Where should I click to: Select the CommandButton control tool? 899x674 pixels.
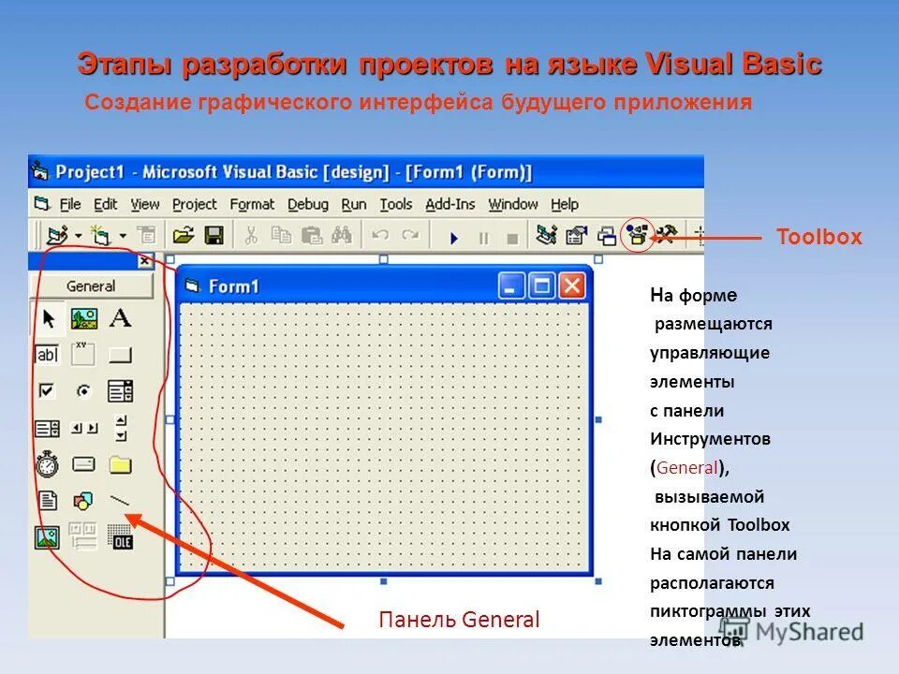tap(121, 356)
